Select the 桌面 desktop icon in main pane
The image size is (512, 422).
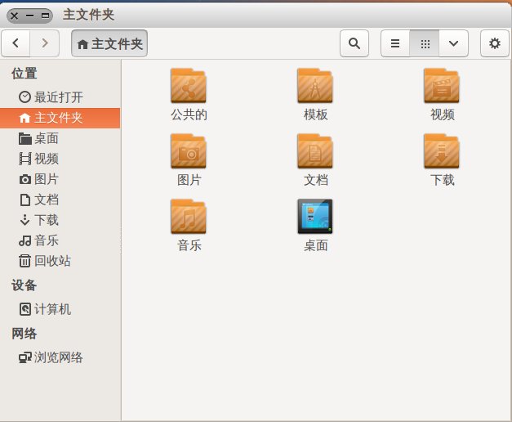[x=315, y=217]
